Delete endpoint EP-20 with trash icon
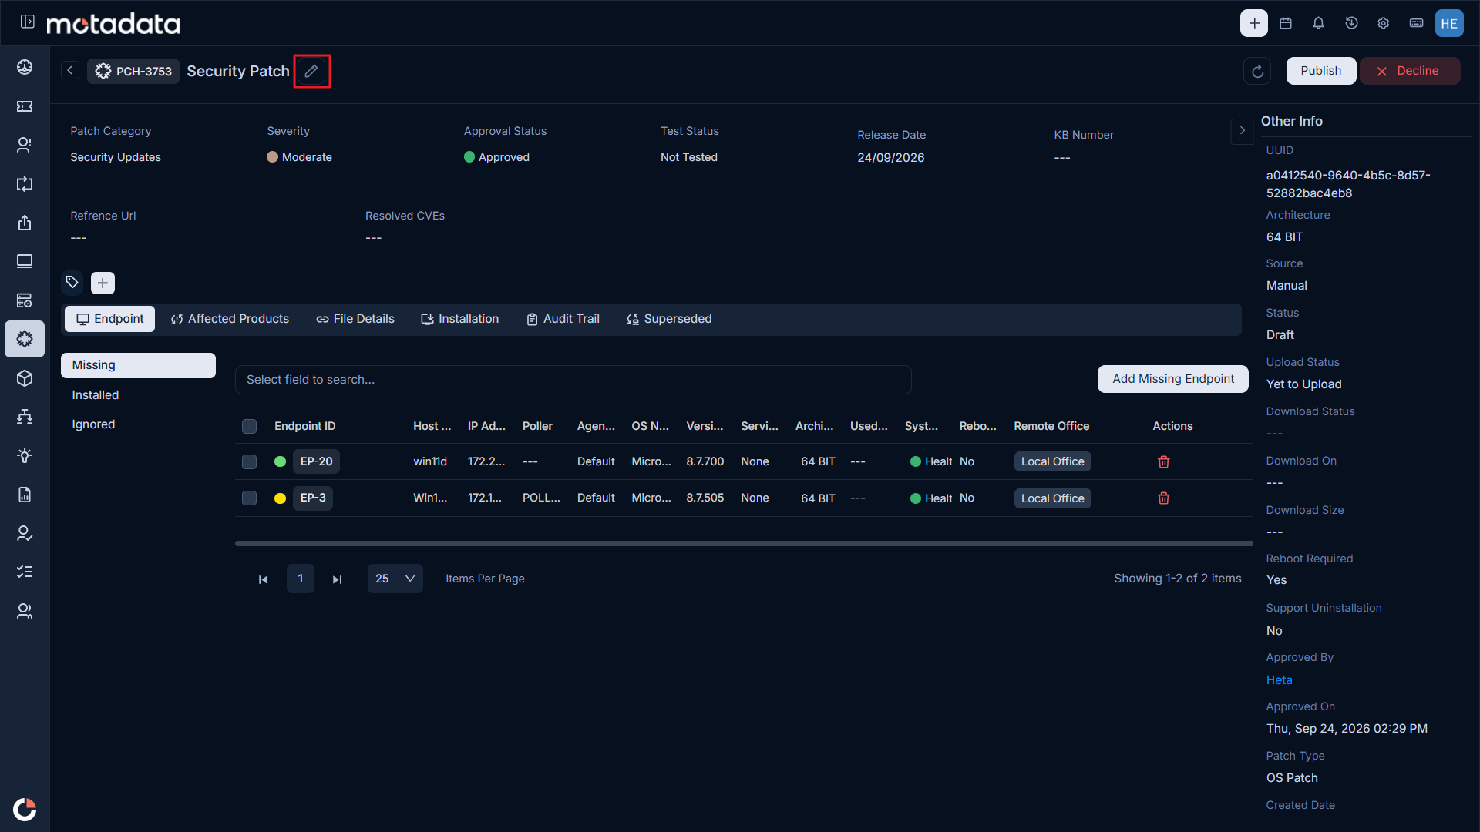 (1164, 461)
